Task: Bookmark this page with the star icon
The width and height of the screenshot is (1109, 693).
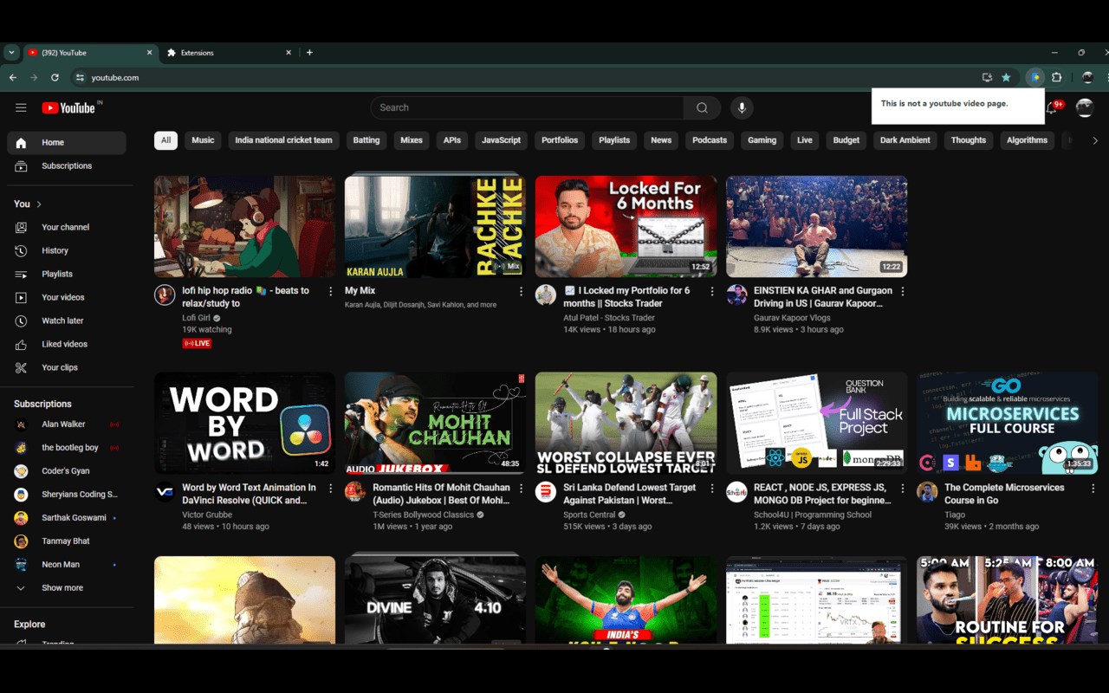Action: (1006, 77)
